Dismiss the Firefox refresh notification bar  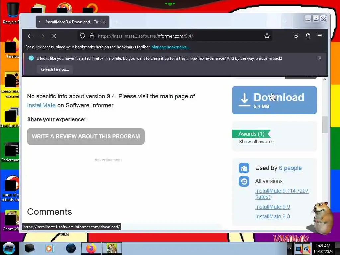point(320,58)
